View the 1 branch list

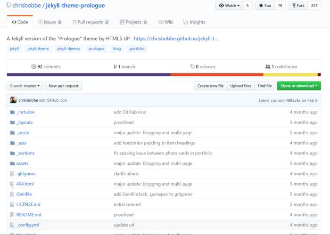[124, 66]
